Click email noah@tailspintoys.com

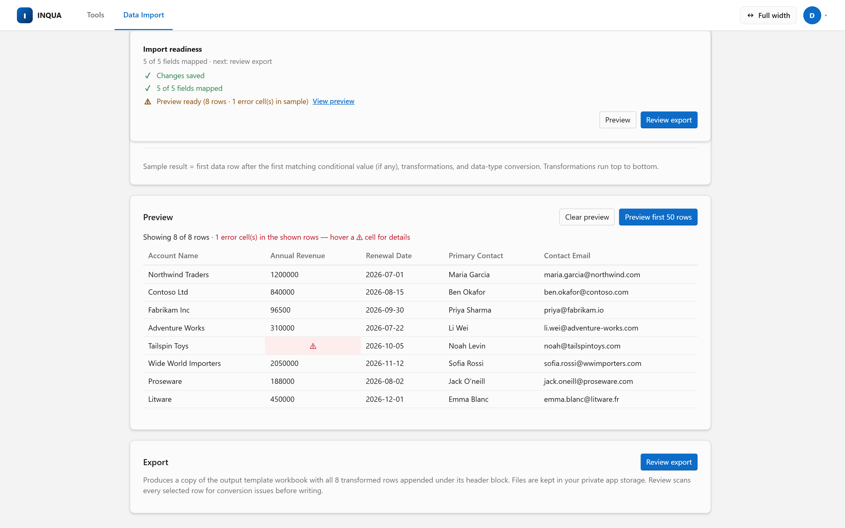[x=582, y=346]
